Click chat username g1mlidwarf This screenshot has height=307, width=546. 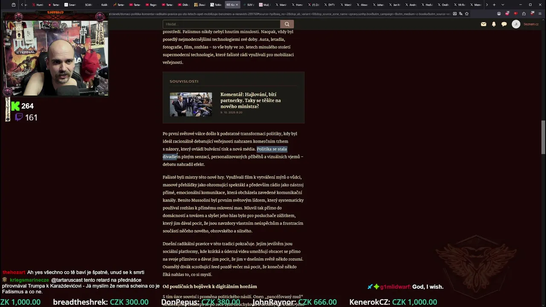tap(395, 287)
